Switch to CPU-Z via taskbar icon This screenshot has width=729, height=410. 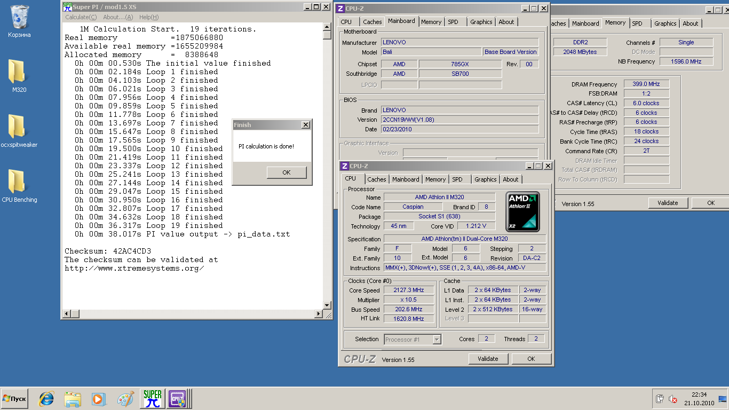click(x=177, y=399)
